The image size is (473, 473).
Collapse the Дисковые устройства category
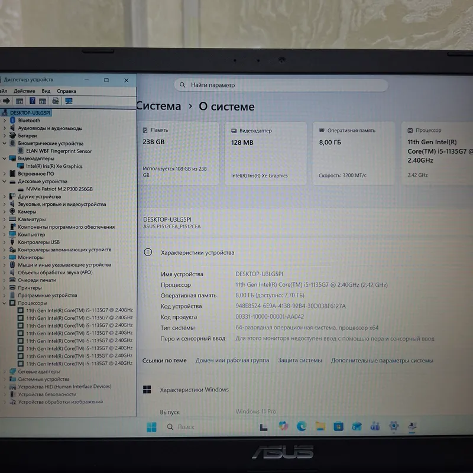coord(5,182)
